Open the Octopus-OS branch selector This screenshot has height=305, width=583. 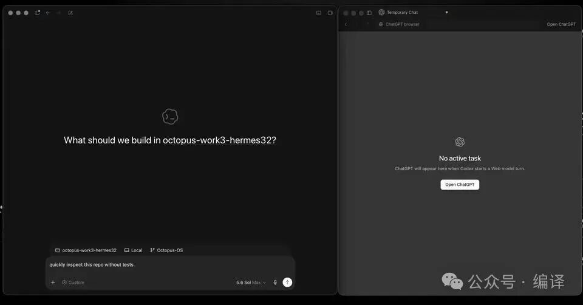[166, 250]
